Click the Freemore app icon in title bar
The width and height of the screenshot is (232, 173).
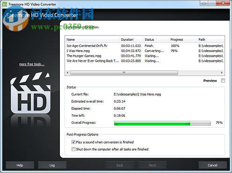pos(5,4)
